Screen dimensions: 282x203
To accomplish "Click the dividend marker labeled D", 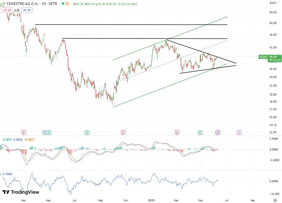I will coord(45,132).
